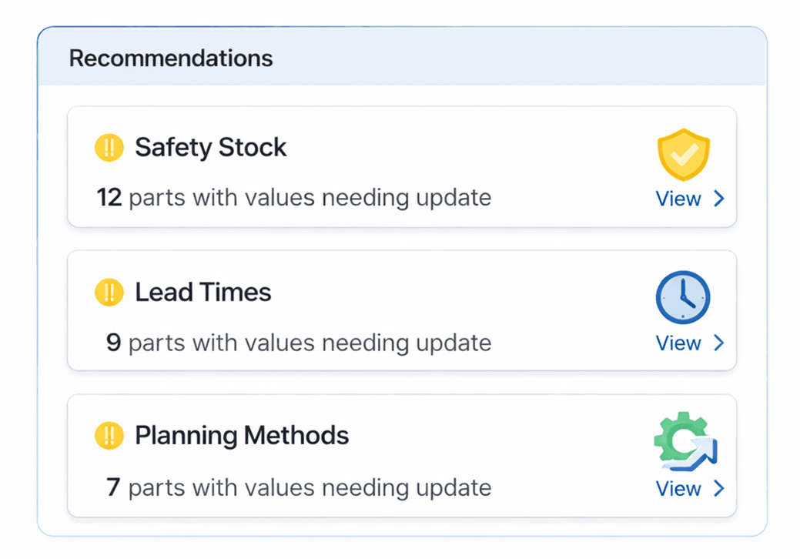Viewport: 800px width, 559px height.
Task: Click the warning icon beside Safety Stock
Action: 109,147
